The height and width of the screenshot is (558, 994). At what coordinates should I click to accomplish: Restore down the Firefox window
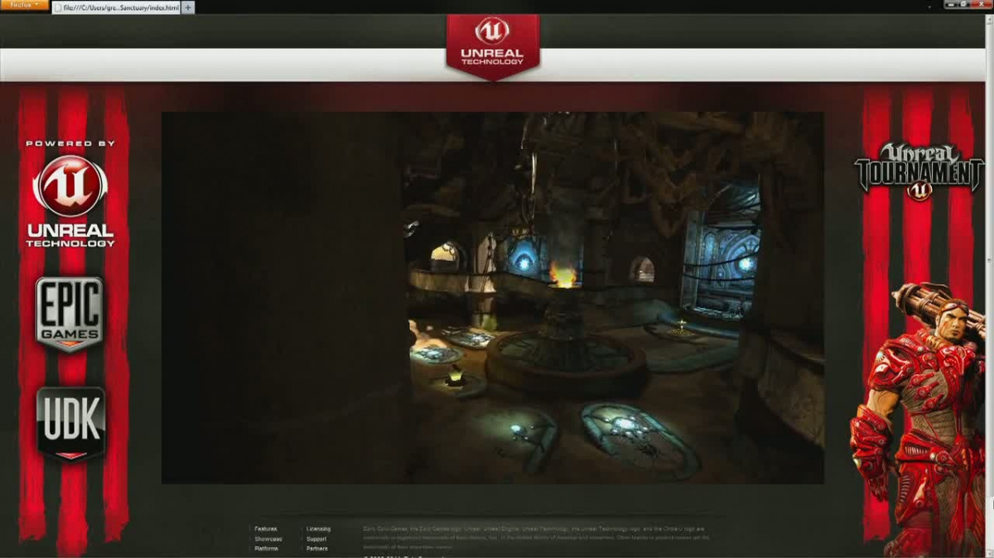tap(963, 5)
